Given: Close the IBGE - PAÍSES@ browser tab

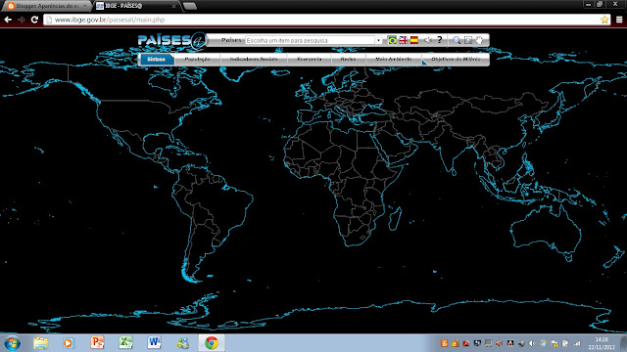Looking at the screenshot, I should (x=173, y=7).
